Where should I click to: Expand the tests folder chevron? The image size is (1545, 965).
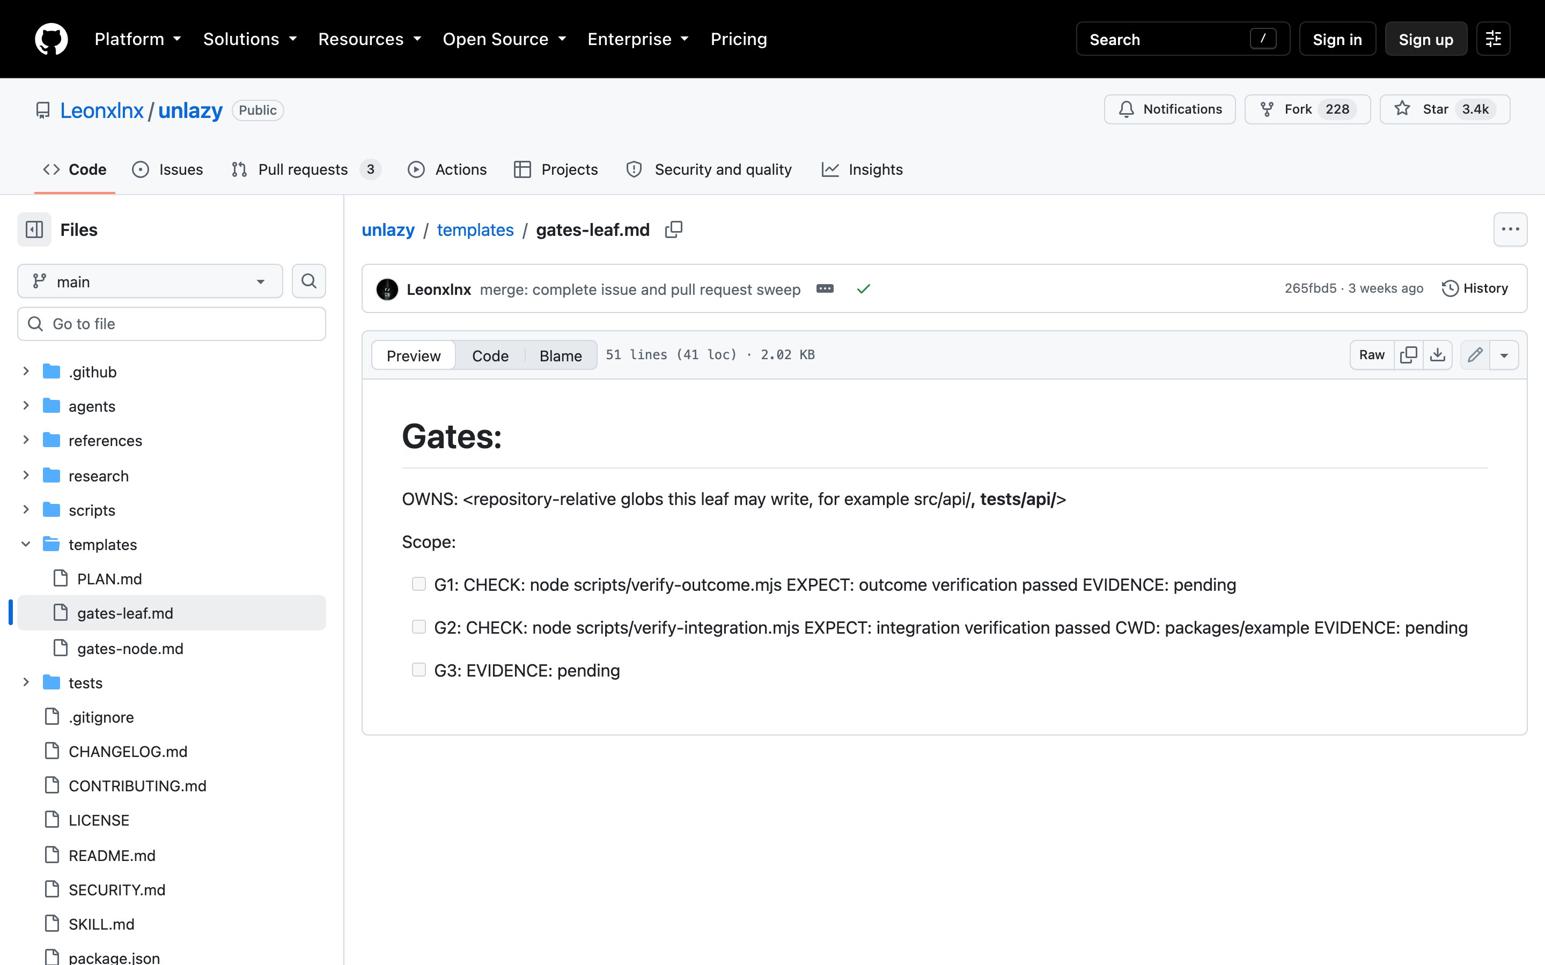click(x=26, y=682)
